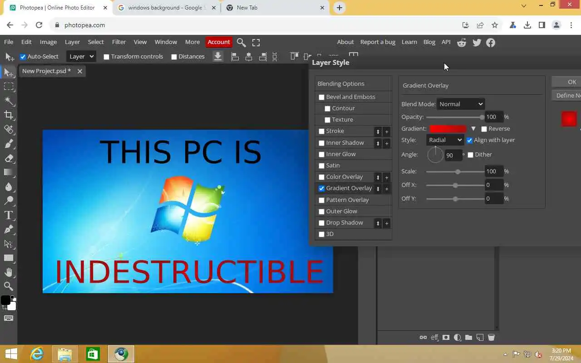Select the Blur droplet tool
The width and height of the screenshot is (581, 363).
tap(9, 186)
